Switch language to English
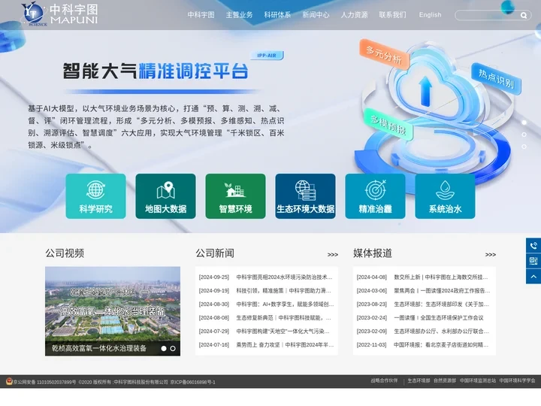Screen dimensions: 541x406 click(431, 15)
